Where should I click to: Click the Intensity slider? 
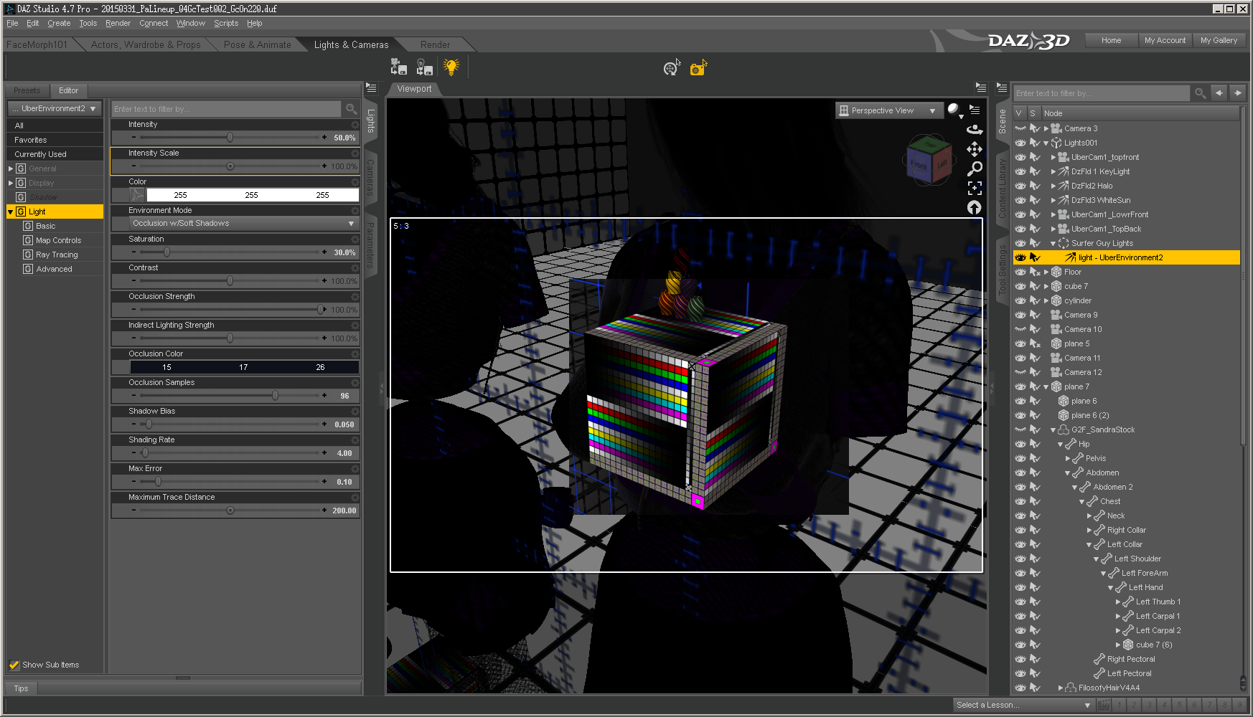pyautogui.click(x=229, y=137)
